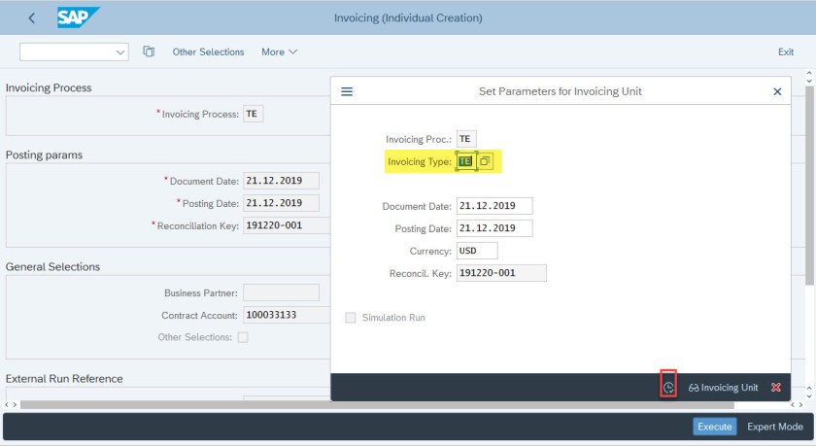
Task: Tick the Simulation Run checkbox
Action: pos(351,318)
